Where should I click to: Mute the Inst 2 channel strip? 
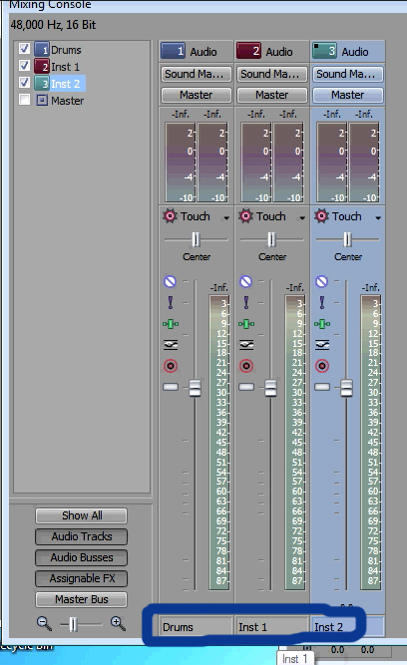(x=321, y=281)
